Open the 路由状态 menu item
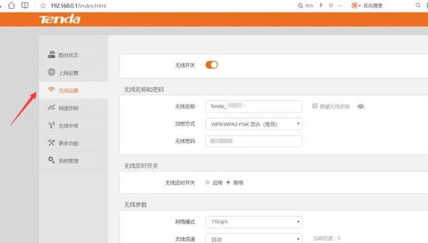428x243 pixels. 73,55
